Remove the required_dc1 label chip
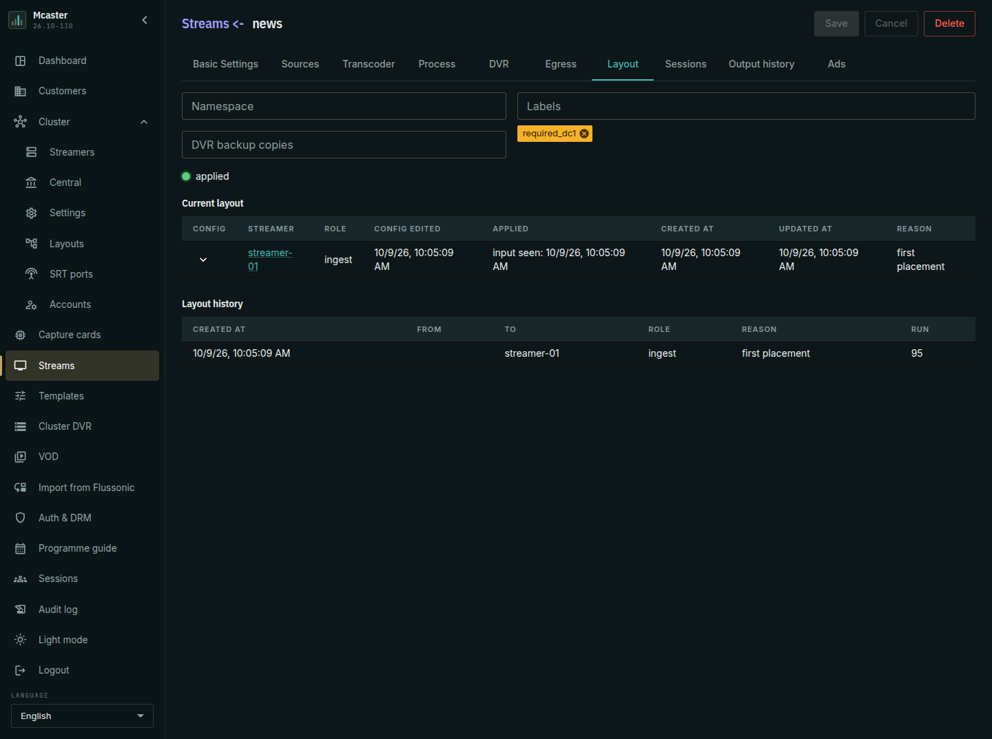 pyautogui.click(x=584, y=134)
